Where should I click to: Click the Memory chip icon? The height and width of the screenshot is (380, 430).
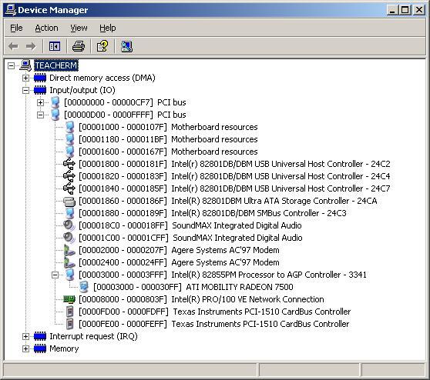pyautogui.click(x=40, y=348)
